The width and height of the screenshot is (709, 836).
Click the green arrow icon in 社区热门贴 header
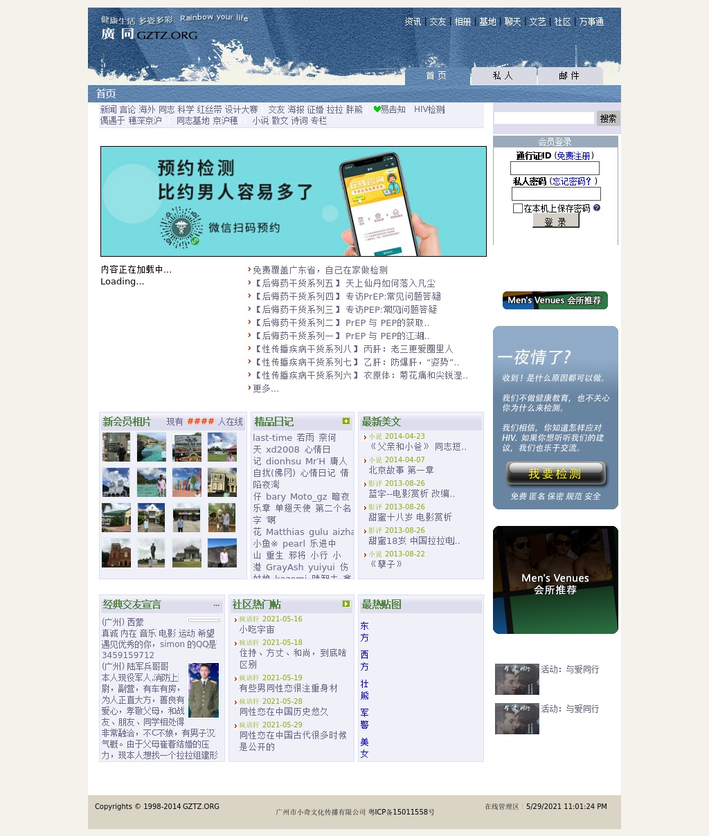pyautogui.click(x=346, y=604)
